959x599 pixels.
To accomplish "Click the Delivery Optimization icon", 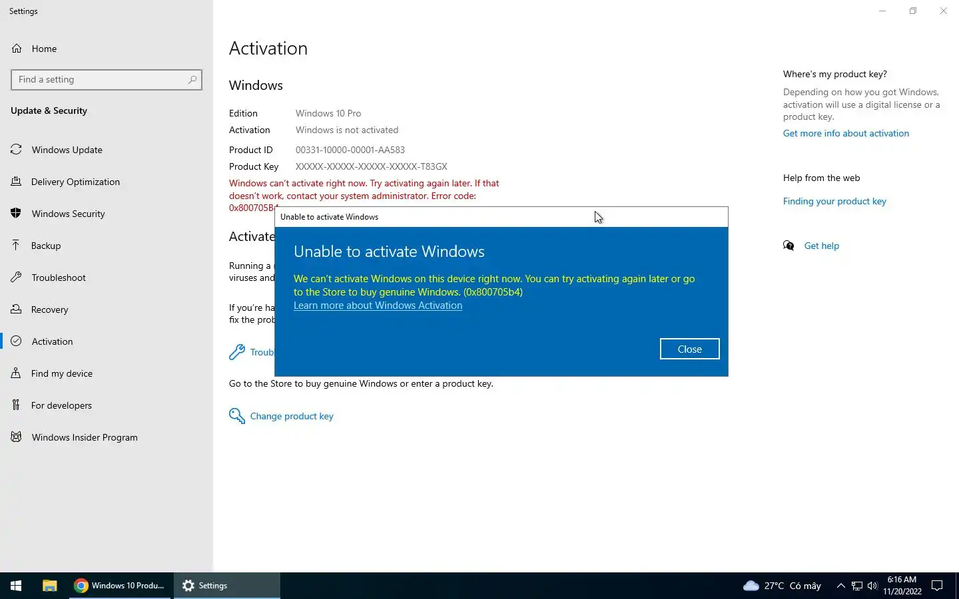I will coord(17,182).
